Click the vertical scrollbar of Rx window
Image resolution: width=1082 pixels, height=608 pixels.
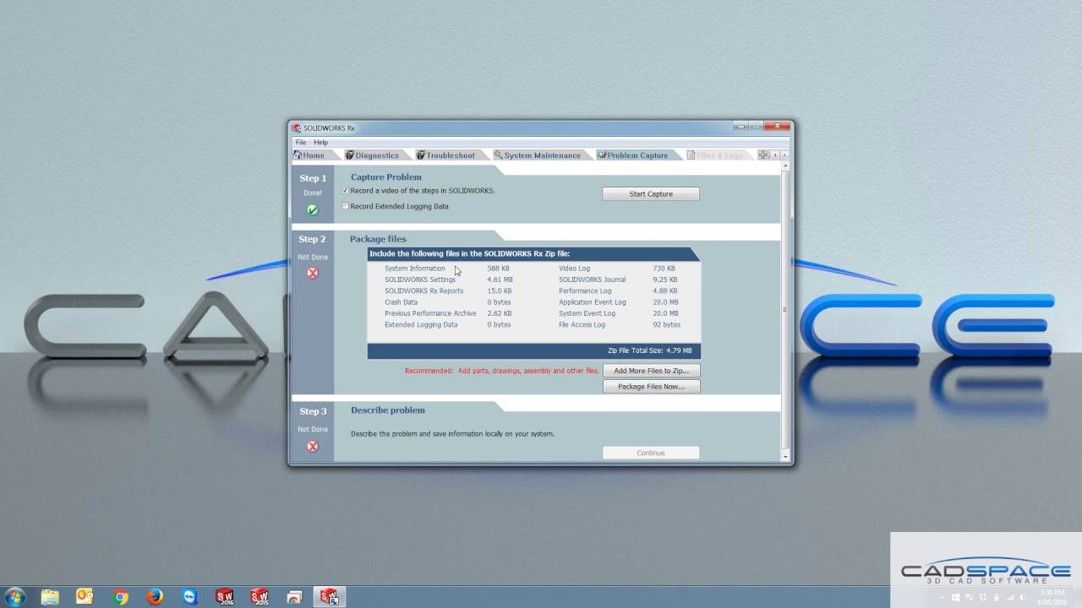[x=785, y=309]
